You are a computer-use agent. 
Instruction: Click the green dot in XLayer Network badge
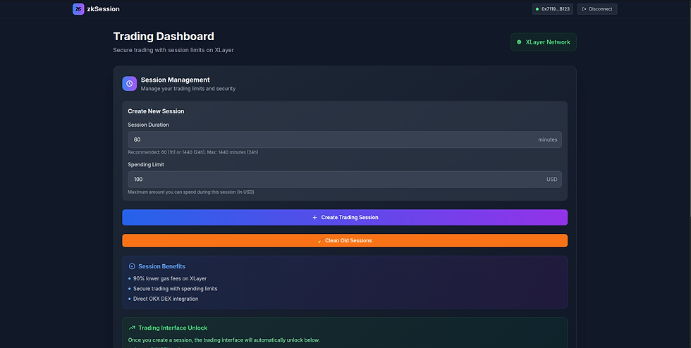[x=520, y=42]
